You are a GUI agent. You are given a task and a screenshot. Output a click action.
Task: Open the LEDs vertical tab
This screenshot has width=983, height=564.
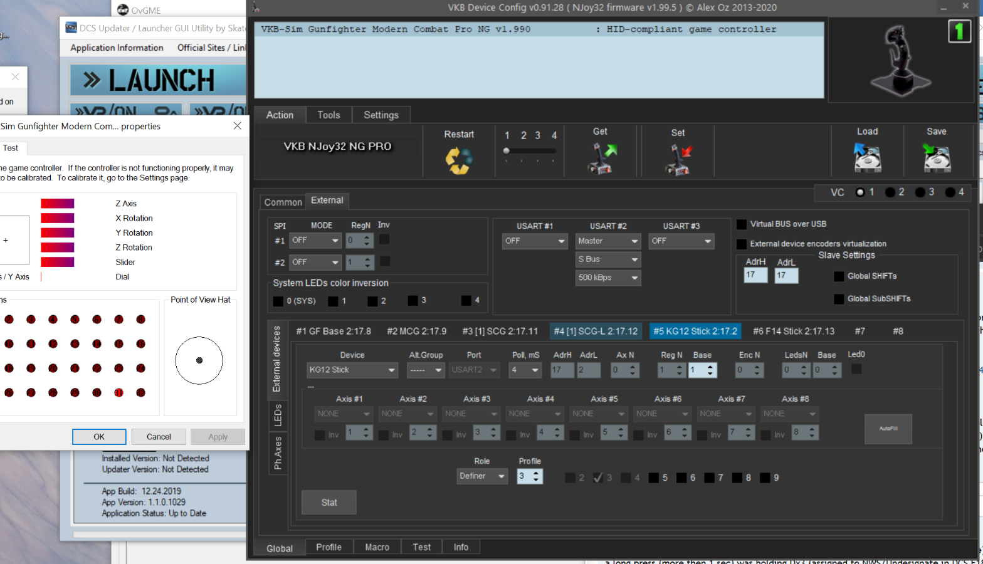(278, 415)
